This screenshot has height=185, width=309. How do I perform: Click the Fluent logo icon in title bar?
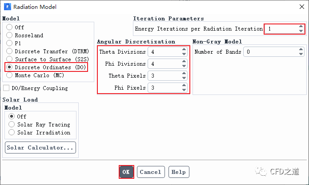(7, 7)
